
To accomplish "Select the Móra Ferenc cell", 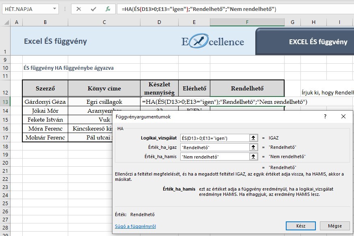I will click(45, 129).
